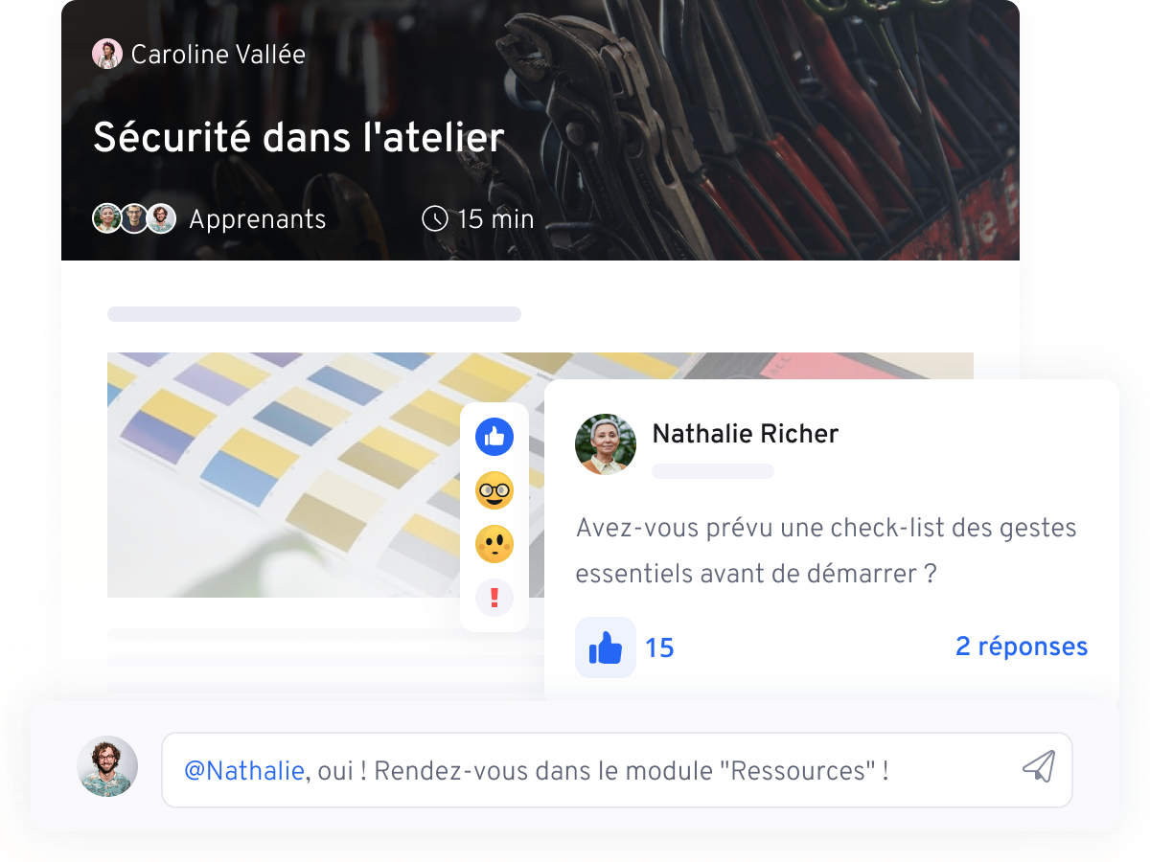Click the blue thumbs-up reaction icon
The width and height of the screenshot is (1150, 862).
pyautogui.click(x=494, y=437)
